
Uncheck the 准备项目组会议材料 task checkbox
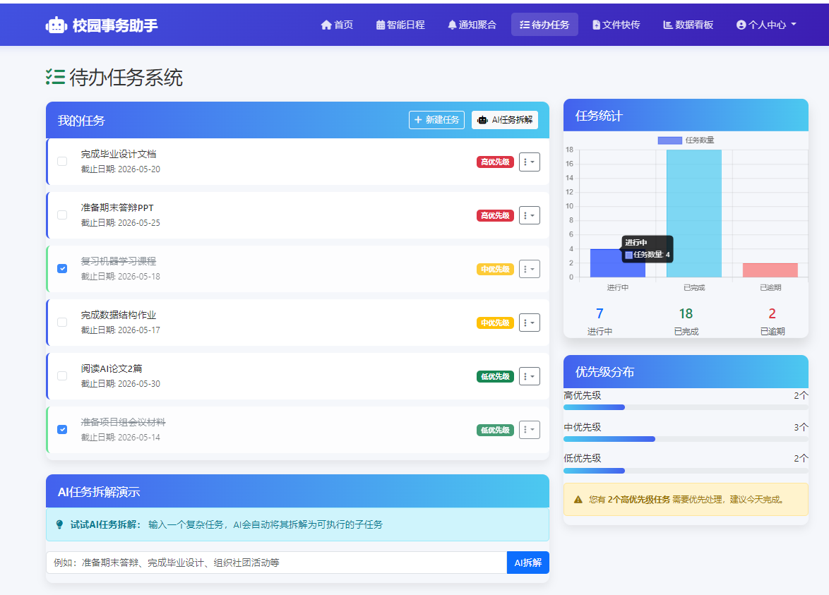[x=62, y=429]
